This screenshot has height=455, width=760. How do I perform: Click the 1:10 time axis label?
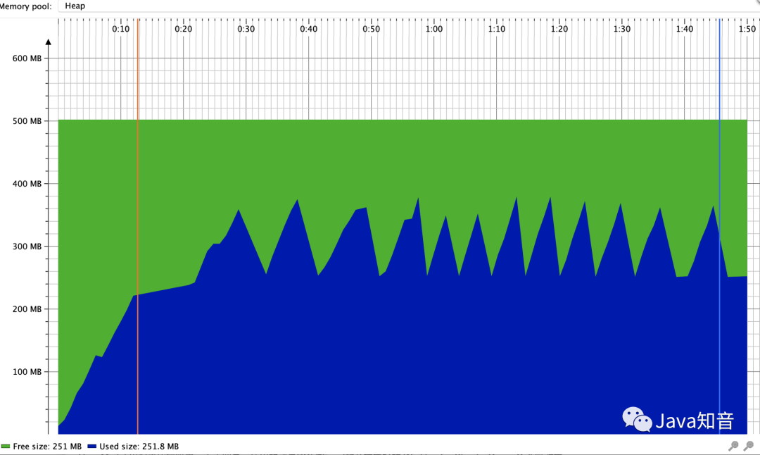pyautogui.click(x=496, y=29)
